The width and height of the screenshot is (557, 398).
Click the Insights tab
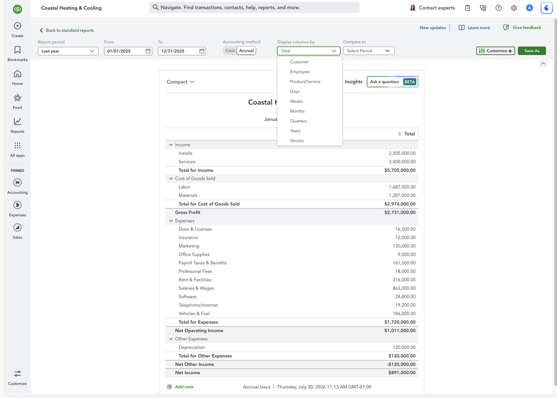354,82
